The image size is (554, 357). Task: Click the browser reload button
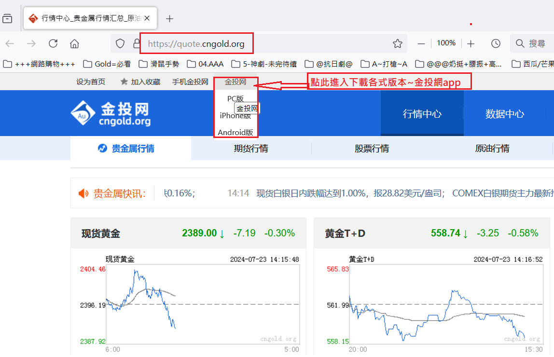pyautogui.click(x=53, y=43)
